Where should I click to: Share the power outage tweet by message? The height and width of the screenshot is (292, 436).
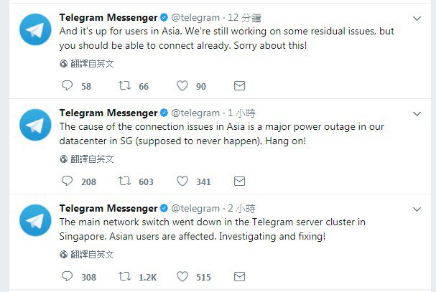[x=239, y=181]
